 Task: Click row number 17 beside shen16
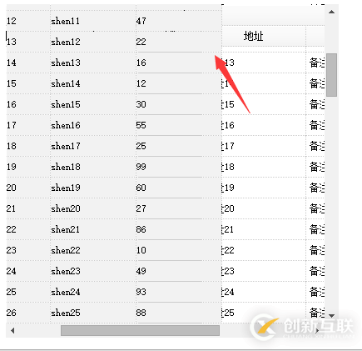(x=12, y=125)
